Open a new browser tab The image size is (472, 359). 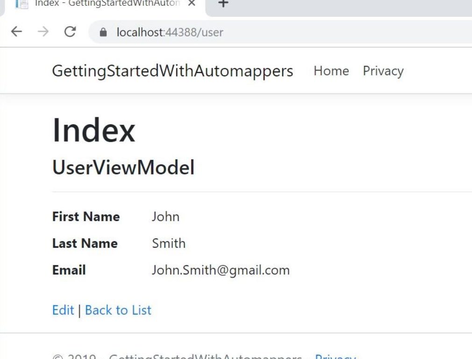(223, 4)
